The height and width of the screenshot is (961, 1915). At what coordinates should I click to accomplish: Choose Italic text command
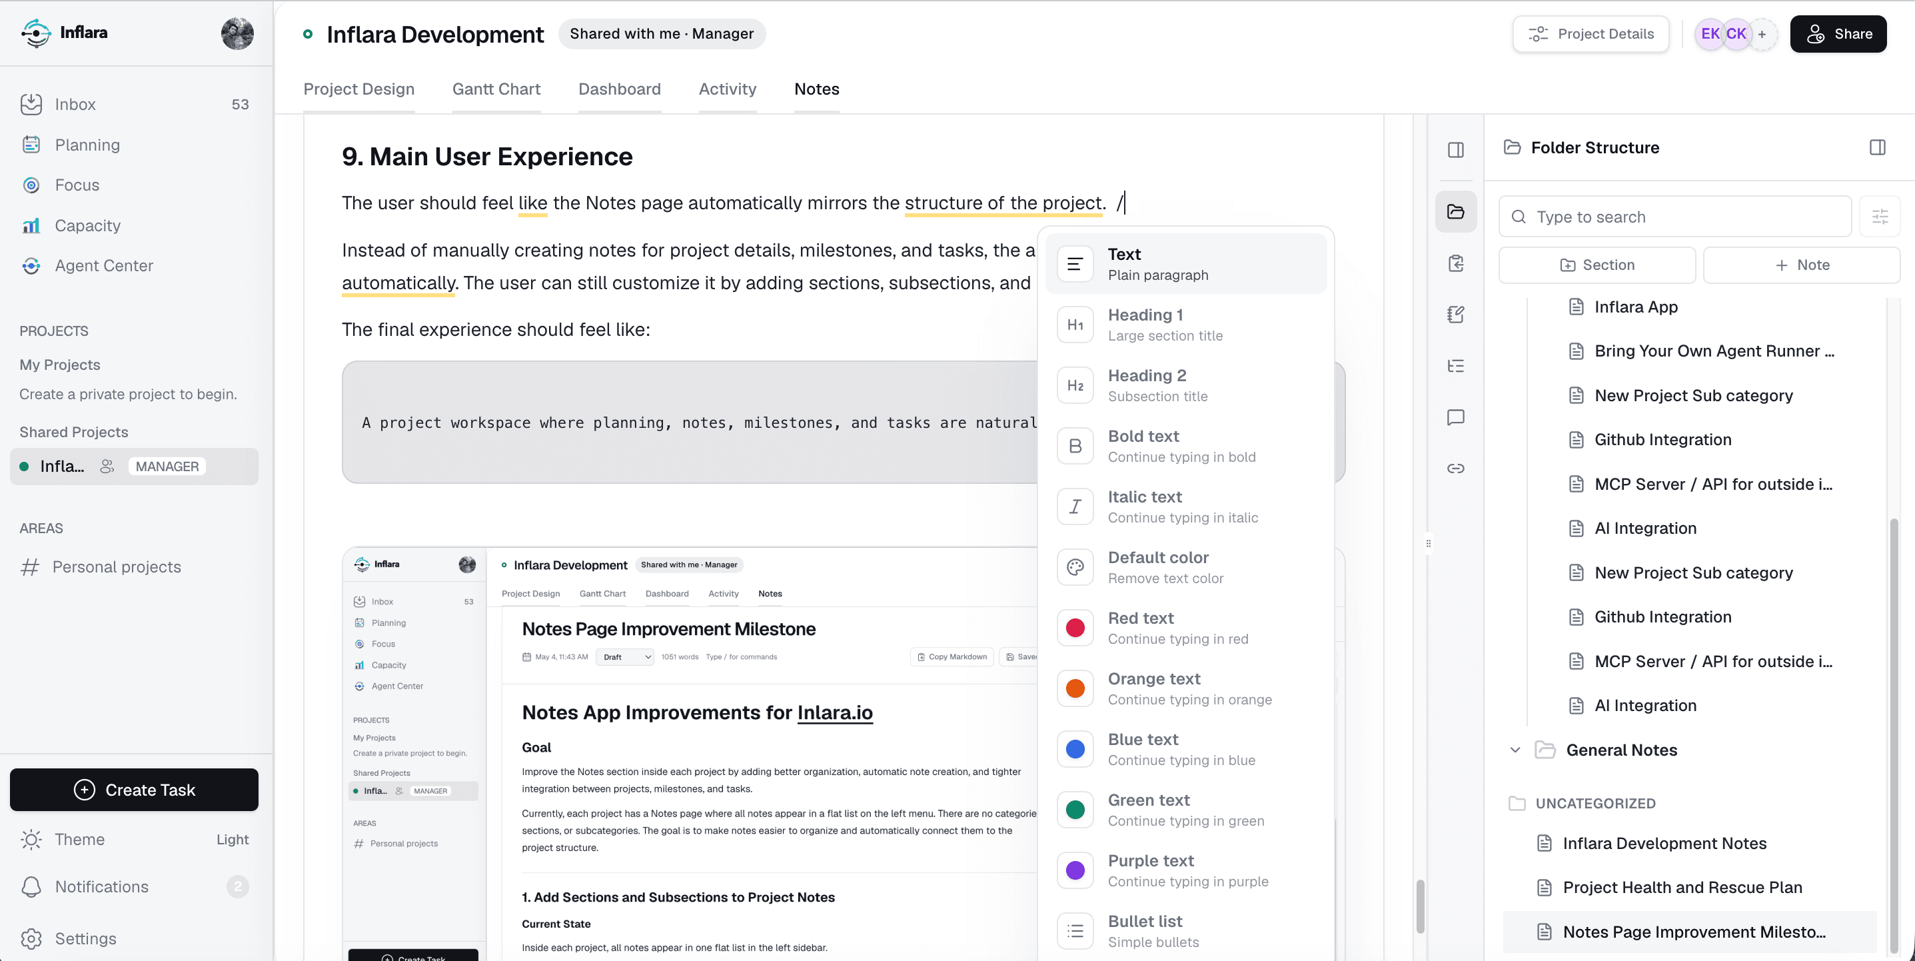(1186, 506)
